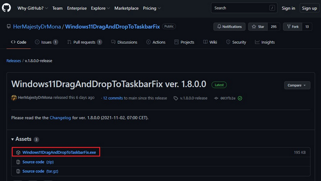The height and width of the screenshot is (181, 321).
Task: Switch to the Actions tab
Action: tap(156, 42)
